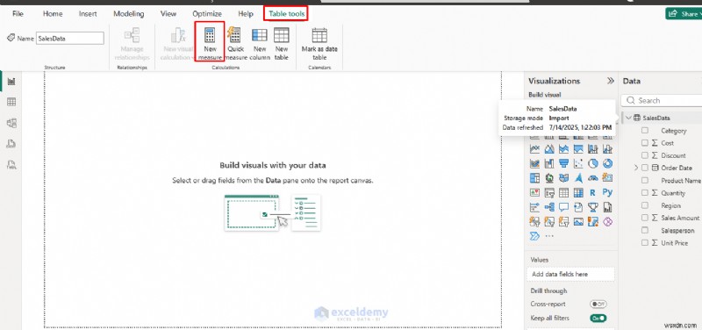Image resolution: width=702 pixels, height=330 pixels.
Task: Check the Product Name field checkbox
Action: click(x=645, y=181)
